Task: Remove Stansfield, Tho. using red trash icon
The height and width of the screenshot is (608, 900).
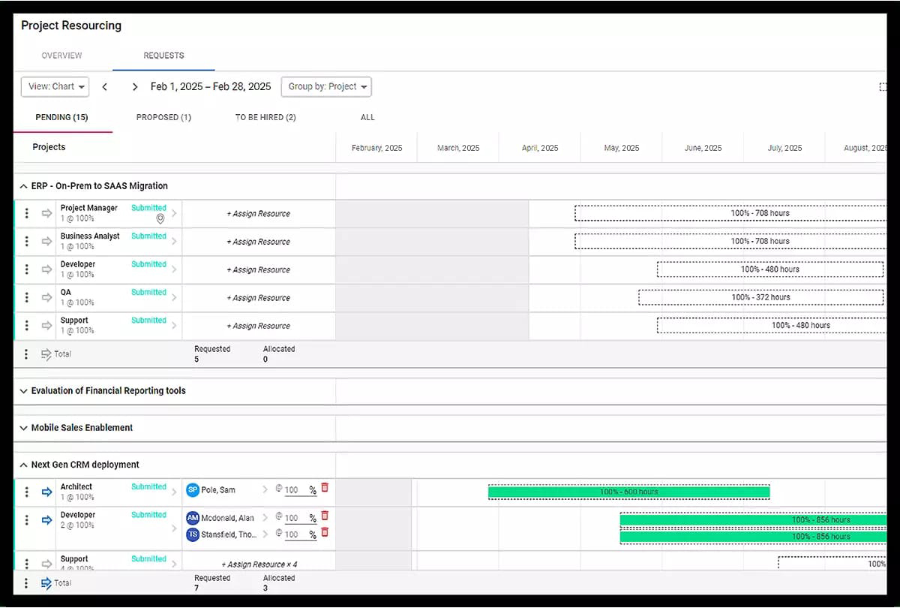Action: point(324,534)
